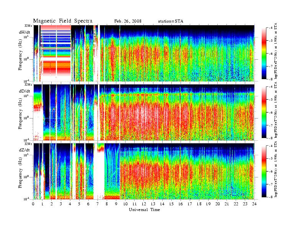Image resolution: width=303 pixels, height=234 pixels.
Task: Click hour '10' on the Universal Time axis
Action: click(125, 204)
